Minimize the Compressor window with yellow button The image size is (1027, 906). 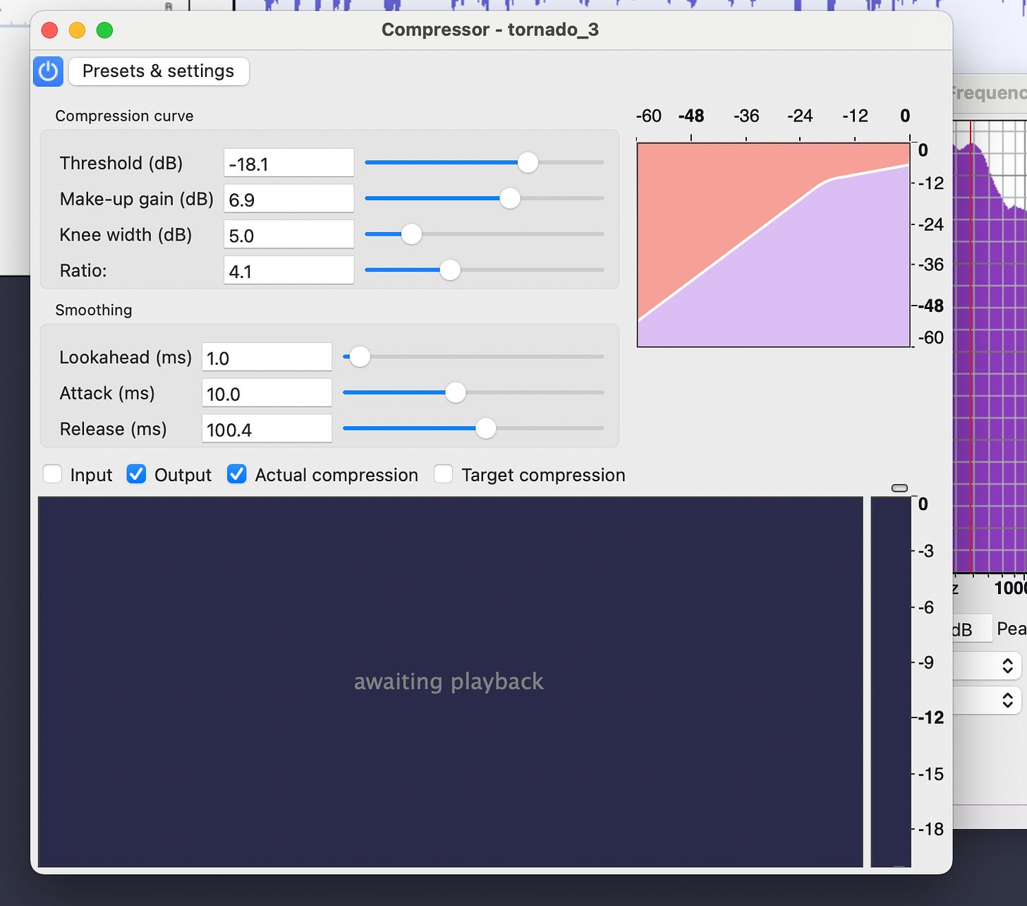77,30
